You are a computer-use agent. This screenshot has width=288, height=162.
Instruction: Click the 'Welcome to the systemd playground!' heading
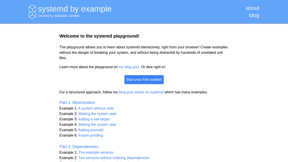coord(99,36)
